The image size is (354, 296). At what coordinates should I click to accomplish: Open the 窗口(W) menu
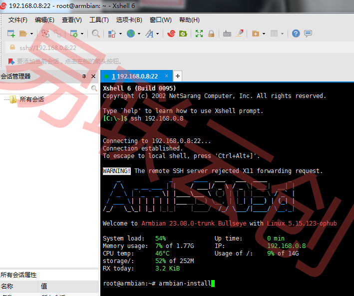pyautogui.click(x=160, y=20)
